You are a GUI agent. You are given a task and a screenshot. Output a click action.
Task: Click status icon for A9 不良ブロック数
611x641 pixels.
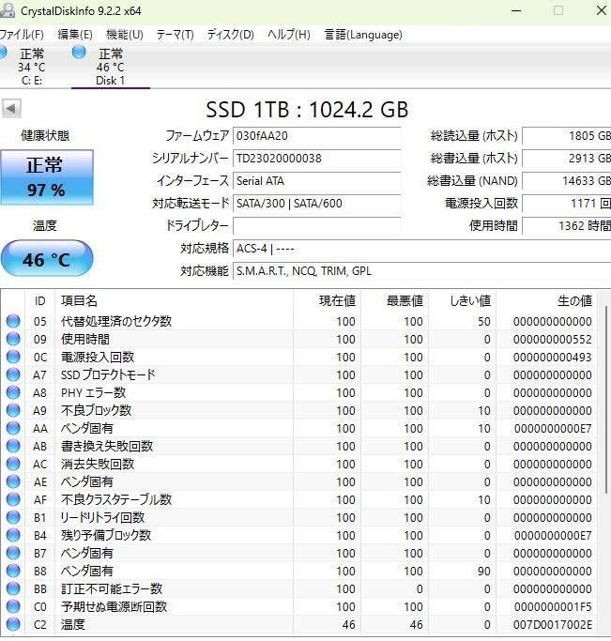coord(13,410)
